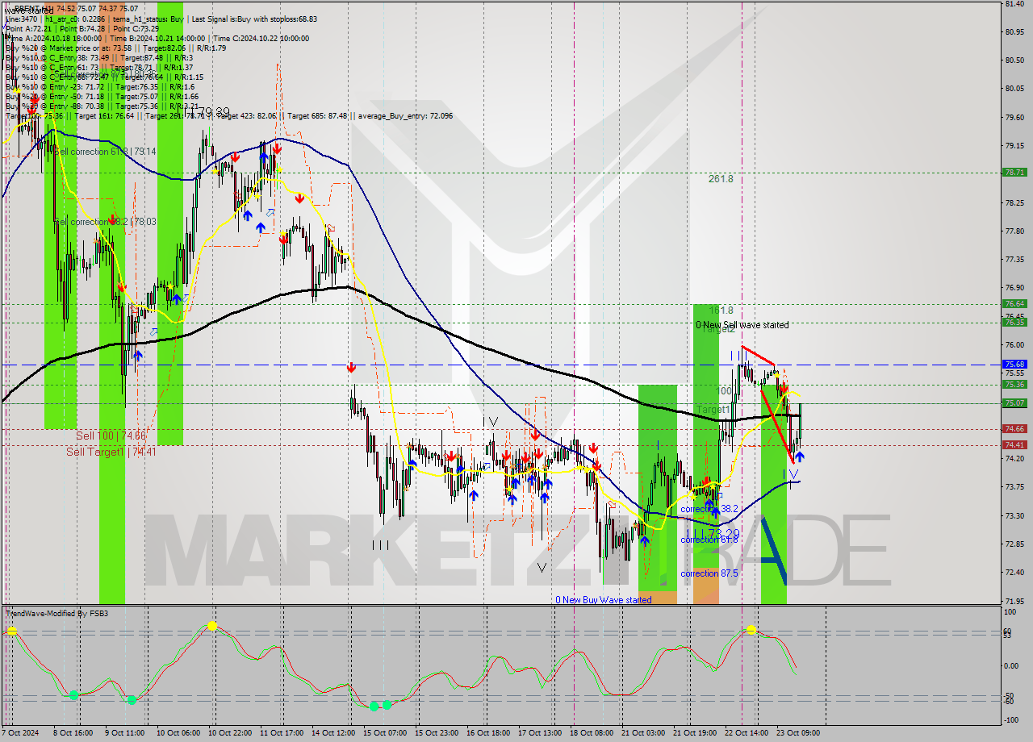The width and height of the screenshot is (1033, 742).
Task: Click the yellow peak dot near 22 Oct 14:00
Action: click(751, 629)
